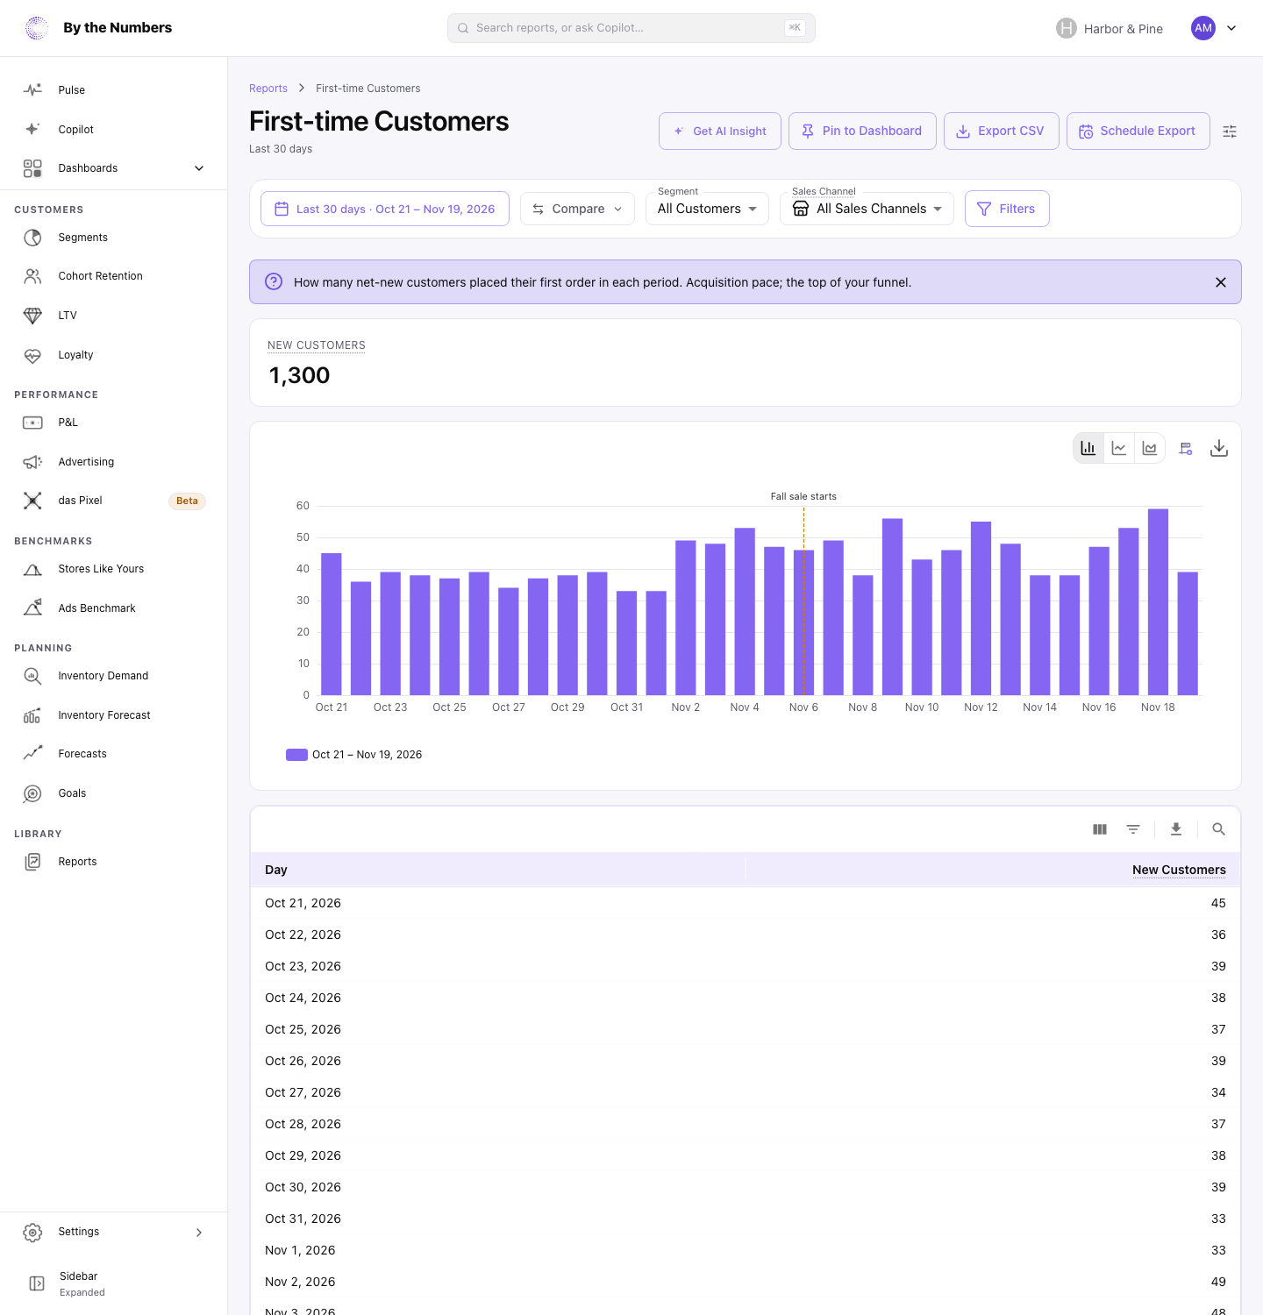The width and height of the screenshot is (1263, 1315).
Task: Focus the search reports field
Action: [x=631, y=28]
